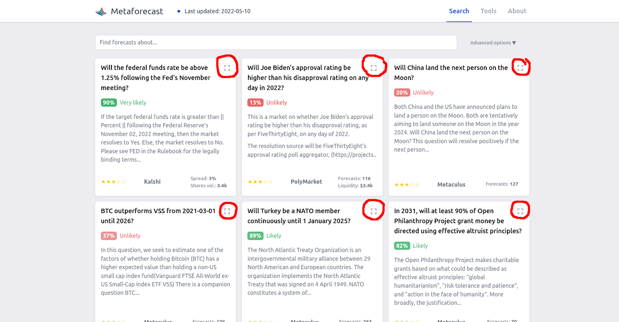Open the Will China land next person question
The image size is (619, 322).
point(451,73)
